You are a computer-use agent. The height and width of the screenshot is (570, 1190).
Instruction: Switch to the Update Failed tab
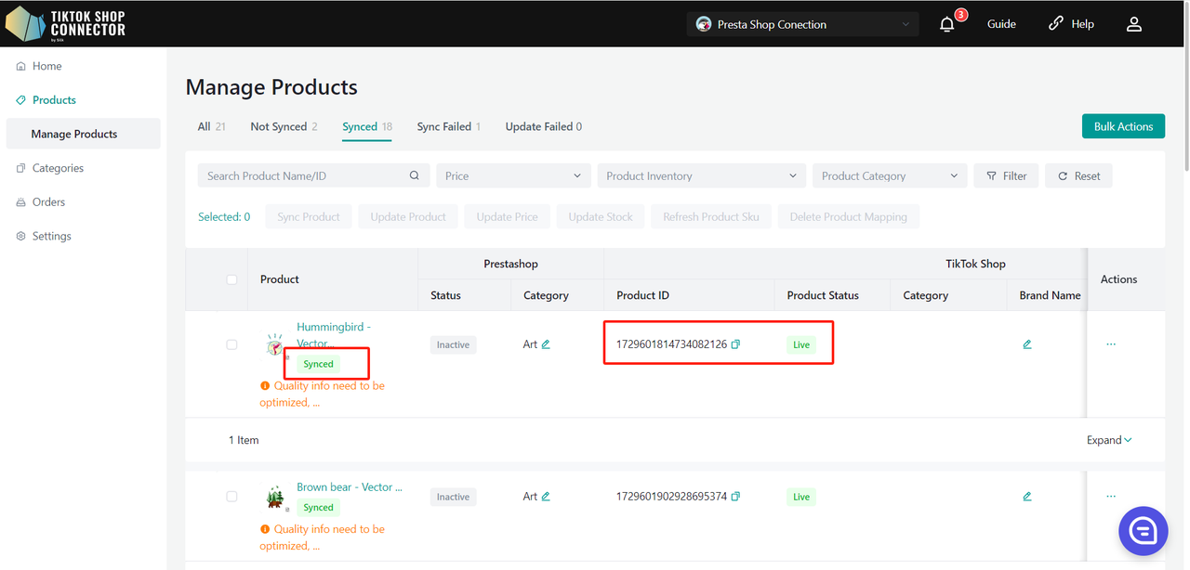coord(544,126)
